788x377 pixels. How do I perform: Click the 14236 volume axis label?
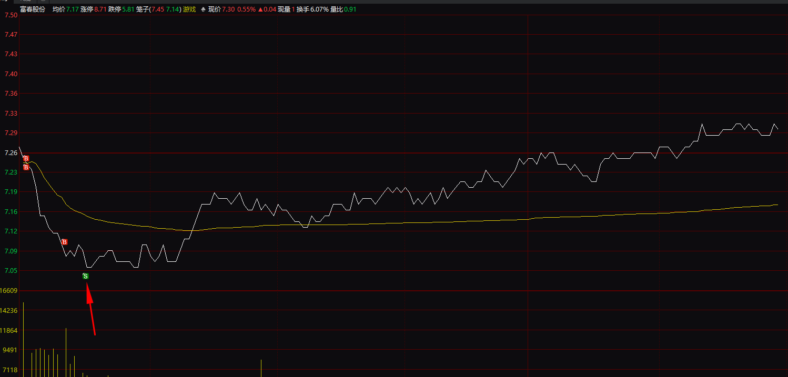pos(9,311)
